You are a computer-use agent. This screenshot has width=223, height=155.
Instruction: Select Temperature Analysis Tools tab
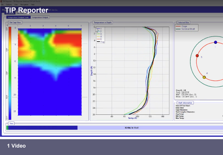pos(18,17)
